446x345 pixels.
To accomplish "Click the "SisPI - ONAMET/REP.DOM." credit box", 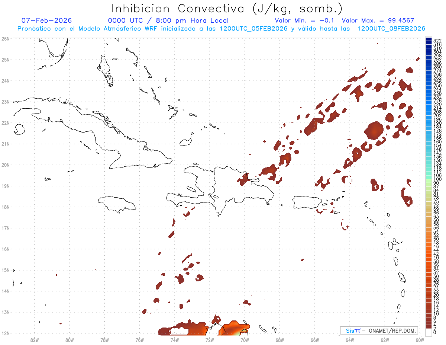I will coord(379,330).
